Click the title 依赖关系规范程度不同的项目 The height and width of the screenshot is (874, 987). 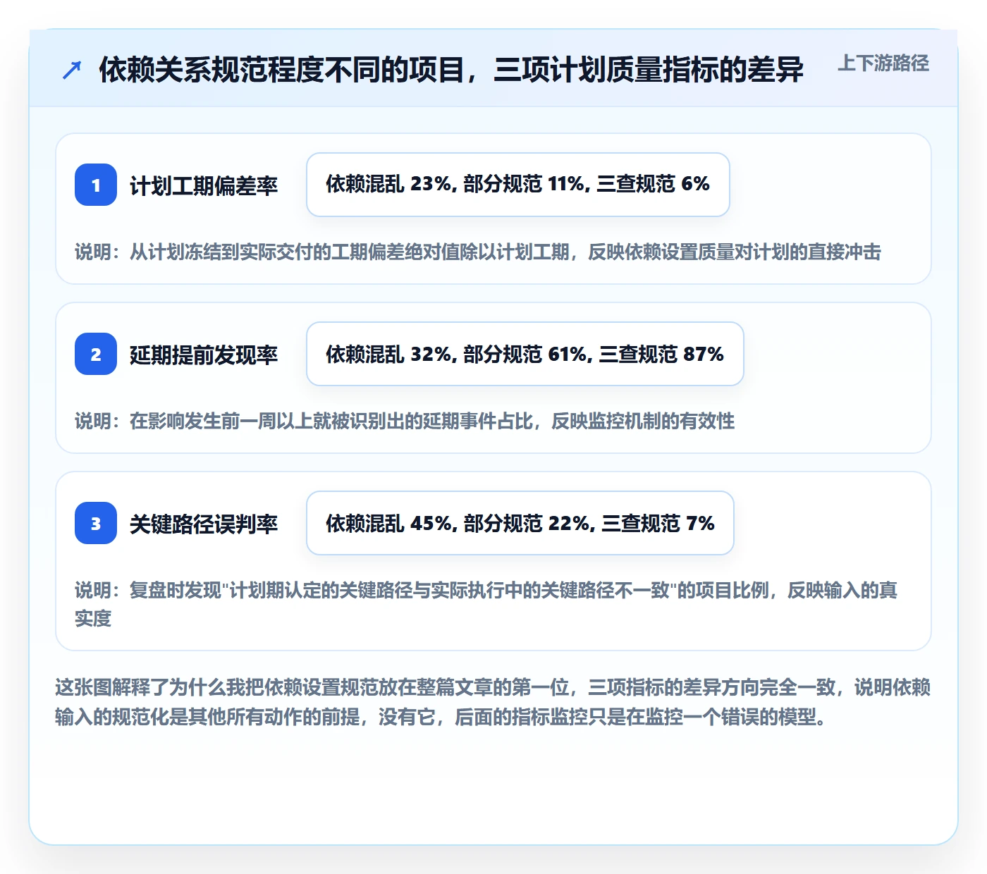[450, 70]
